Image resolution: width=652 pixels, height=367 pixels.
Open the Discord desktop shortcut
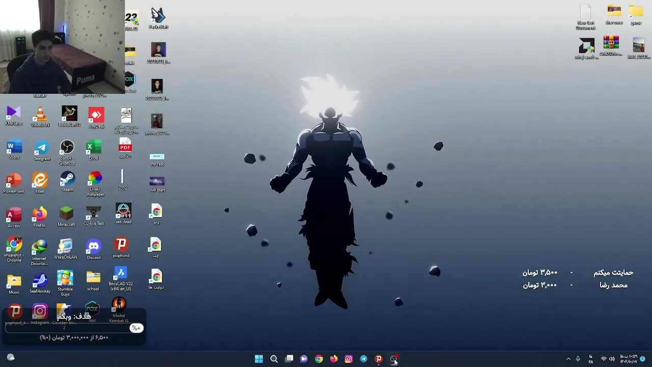(x=94, y=249)
